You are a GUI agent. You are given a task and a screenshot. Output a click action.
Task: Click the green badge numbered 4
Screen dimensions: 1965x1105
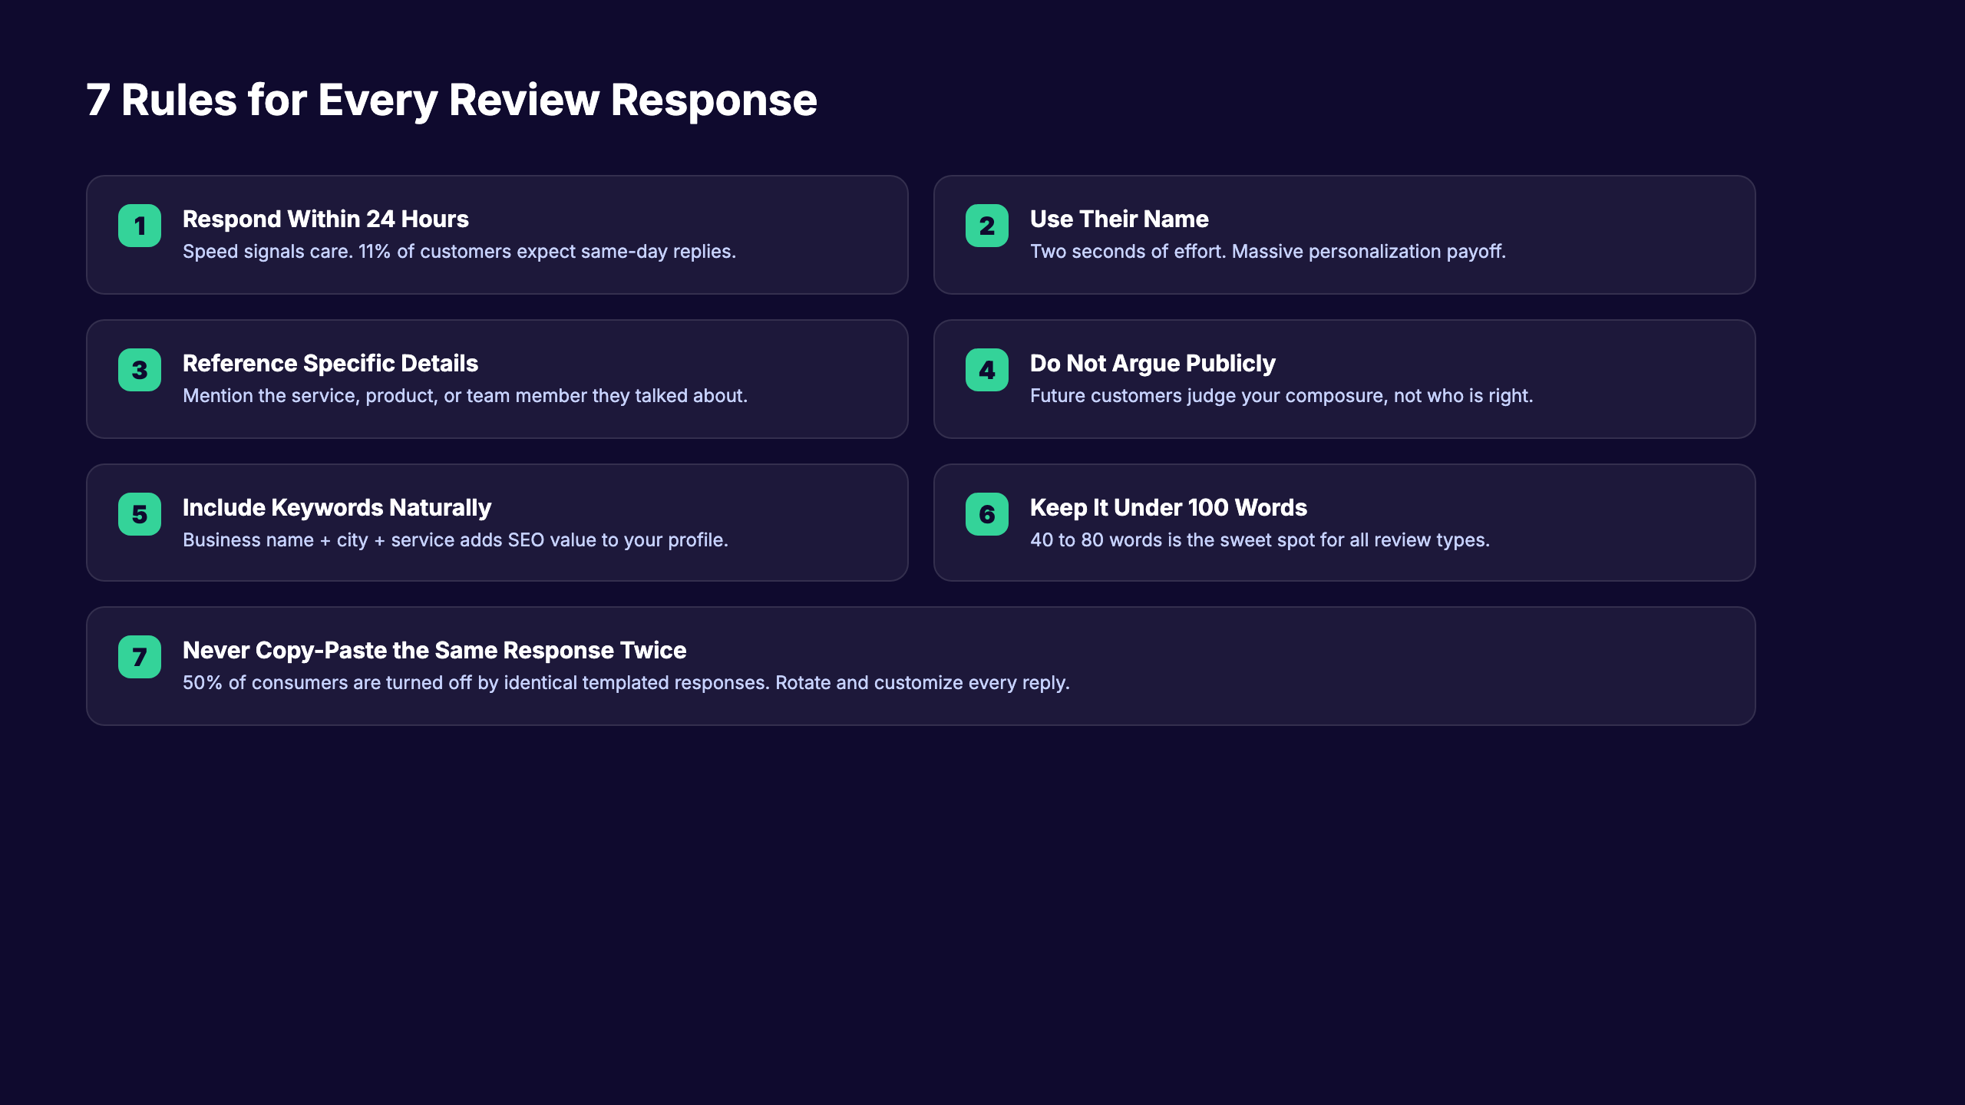987,370
